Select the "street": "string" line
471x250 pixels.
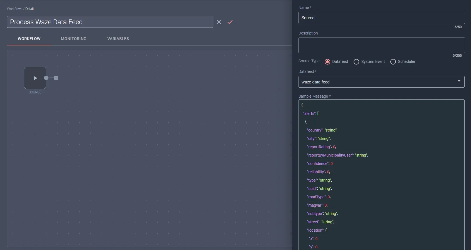pyautogui.click(x=321, y=222)
